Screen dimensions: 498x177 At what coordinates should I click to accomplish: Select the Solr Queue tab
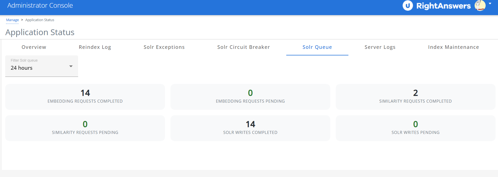317,47
